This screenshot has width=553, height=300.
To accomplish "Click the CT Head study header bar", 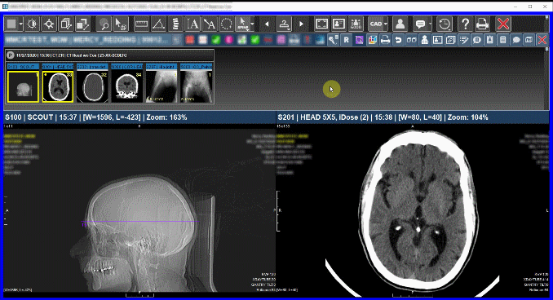I will [109, 55].
